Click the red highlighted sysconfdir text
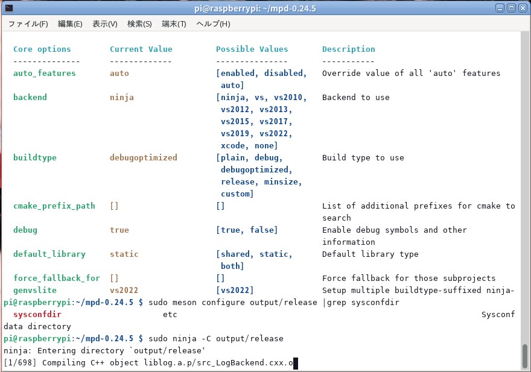The height and width of the screenshot is (372, 531). tap(37, 315)
